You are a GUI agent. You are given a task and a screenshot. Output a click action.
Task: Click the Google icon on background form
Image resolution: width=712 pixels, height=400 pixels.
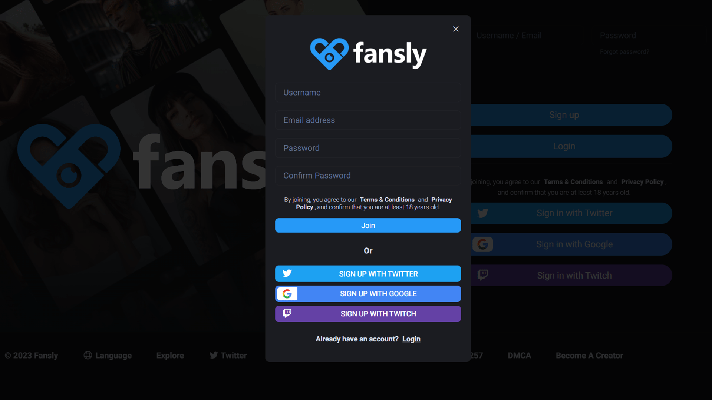[483, 244]
